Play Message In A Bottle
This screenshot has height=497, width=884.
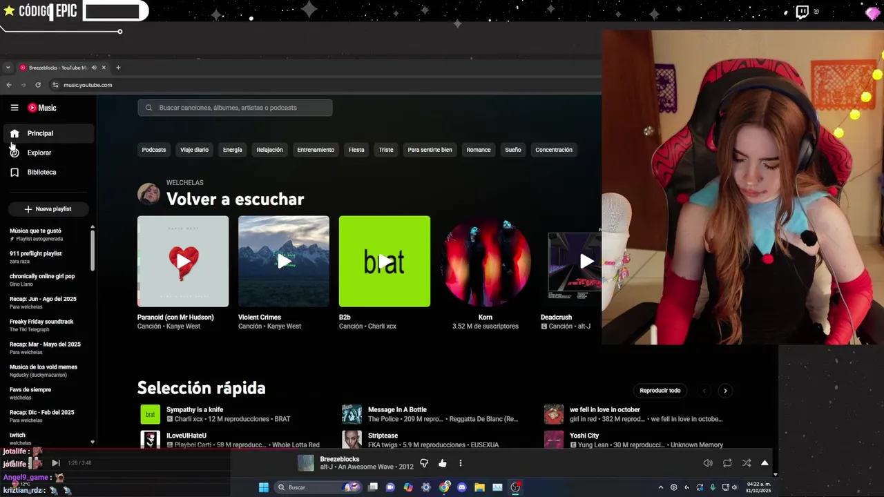coord(352,414)
